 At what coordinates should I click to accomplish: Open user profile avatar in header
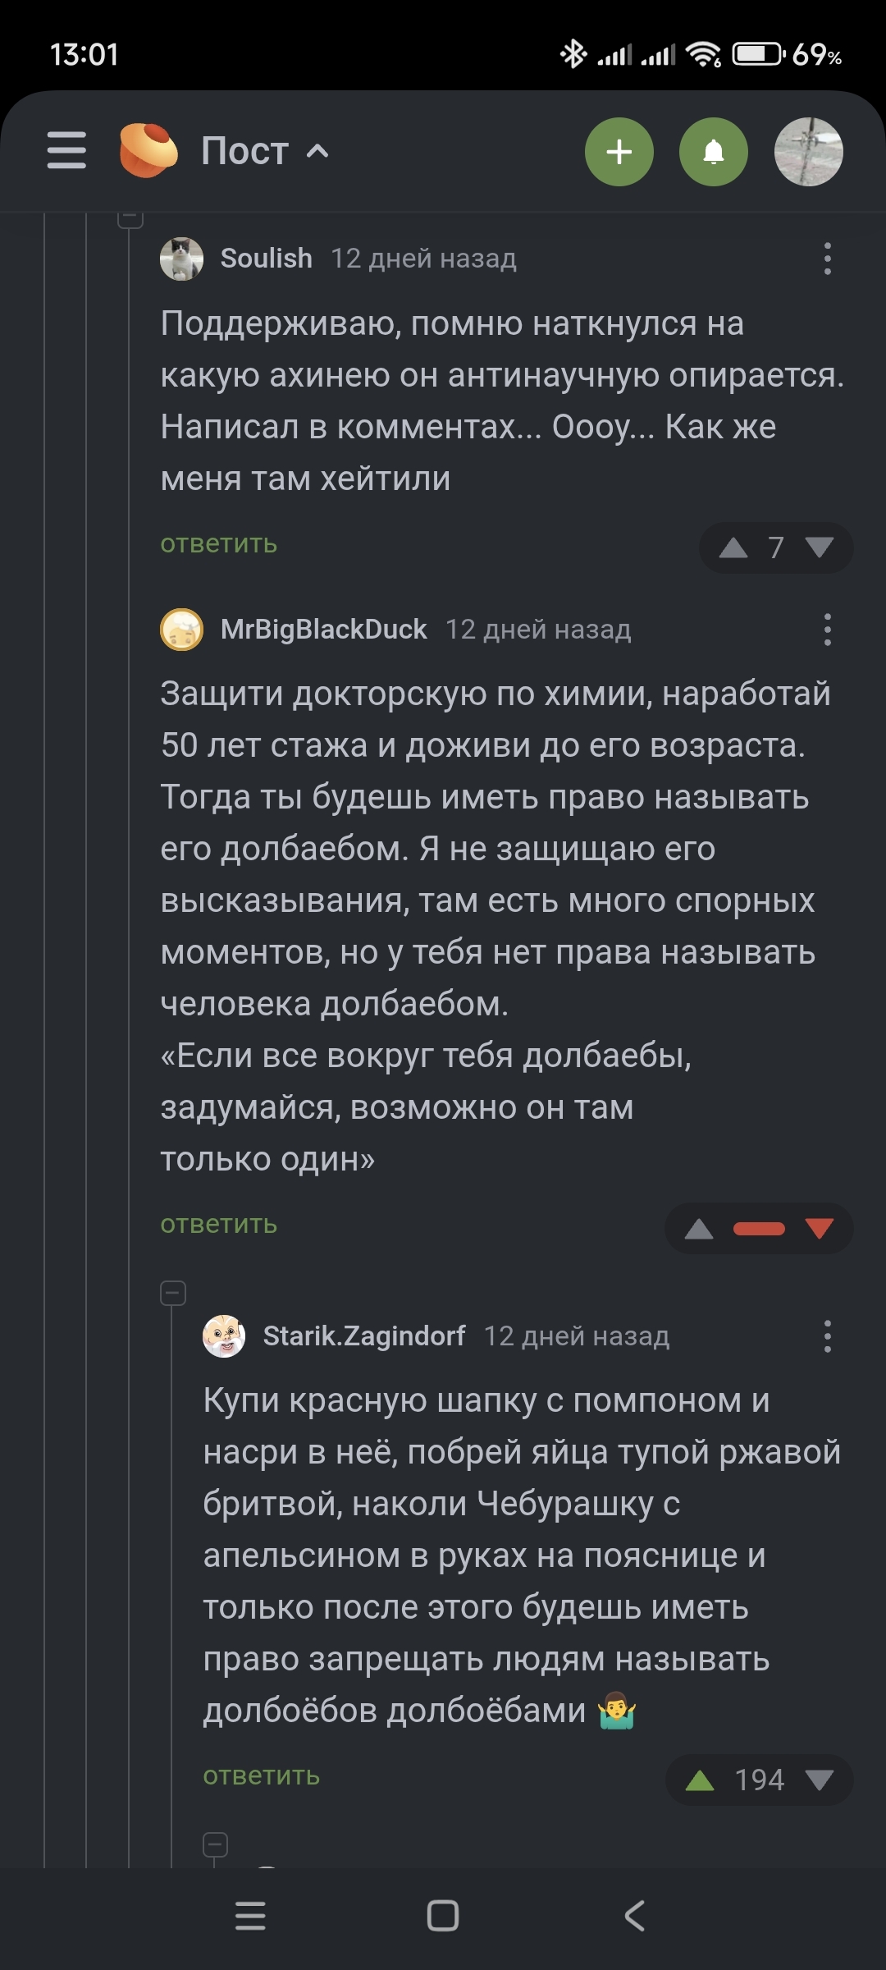click(808, 152)
